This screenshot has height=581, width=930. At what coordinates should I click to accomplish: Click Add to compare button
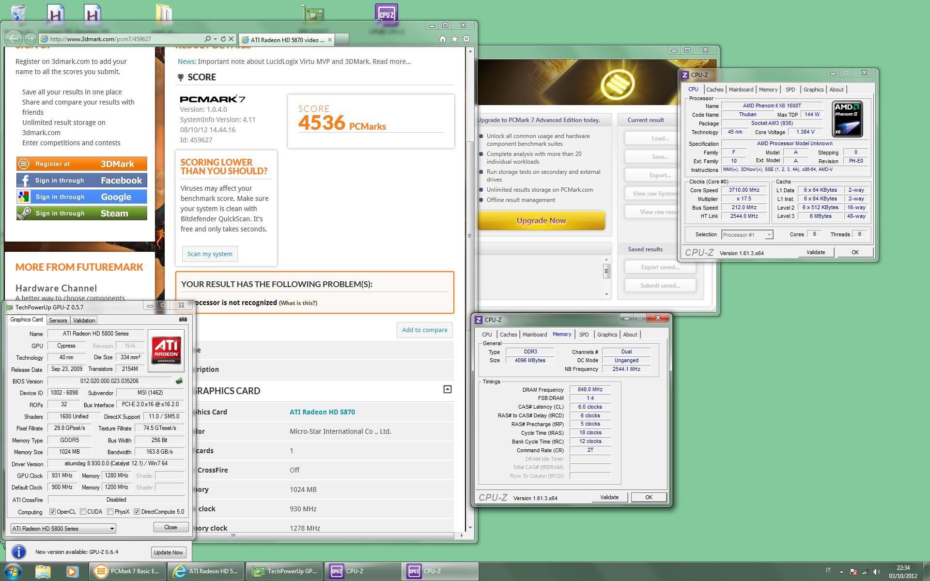425,330
